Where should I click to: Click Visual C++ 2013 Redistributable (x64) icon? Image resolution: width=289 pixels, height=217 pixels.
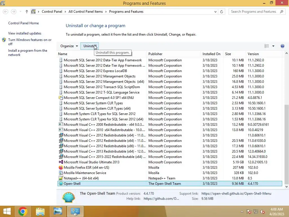click(x=61, y=151)
